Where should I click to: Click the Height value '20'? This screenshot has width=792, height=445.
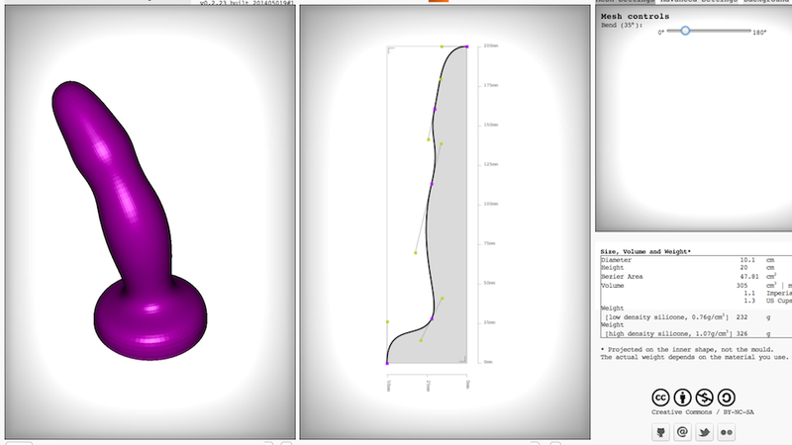tap(743, 267)
